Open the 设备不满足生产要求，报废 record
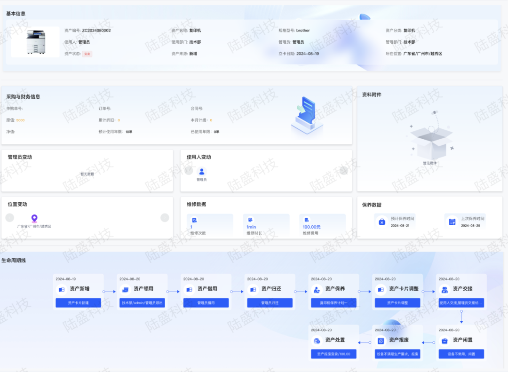 click(397, 354)
